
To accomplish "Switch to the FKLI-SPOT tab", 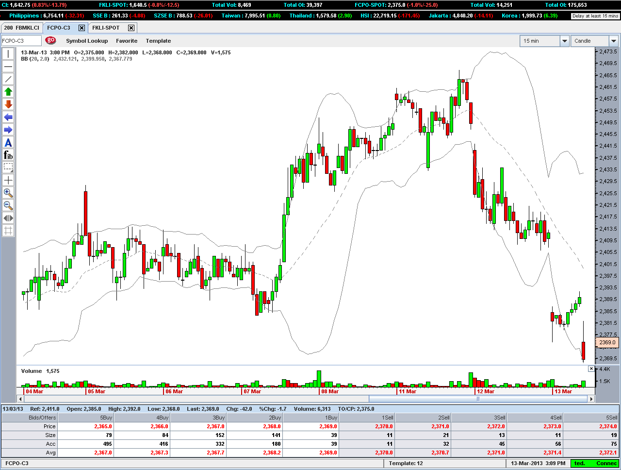I will 106,28.
